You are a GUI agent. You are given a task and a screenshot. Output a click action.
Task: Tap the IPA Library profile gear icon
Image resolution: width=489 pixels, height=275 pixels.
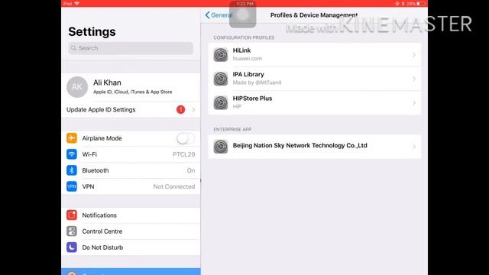221,79
